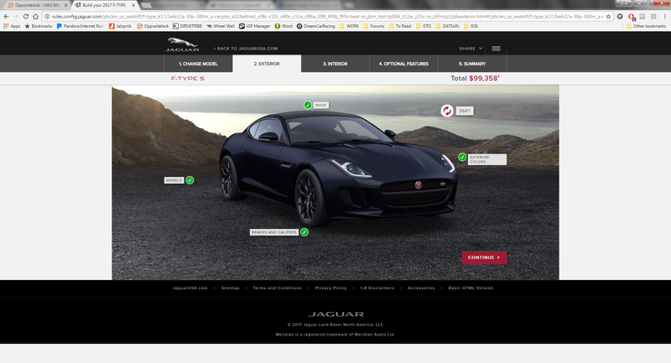Open the Brakes and Calipers label

tap(274, 232)
